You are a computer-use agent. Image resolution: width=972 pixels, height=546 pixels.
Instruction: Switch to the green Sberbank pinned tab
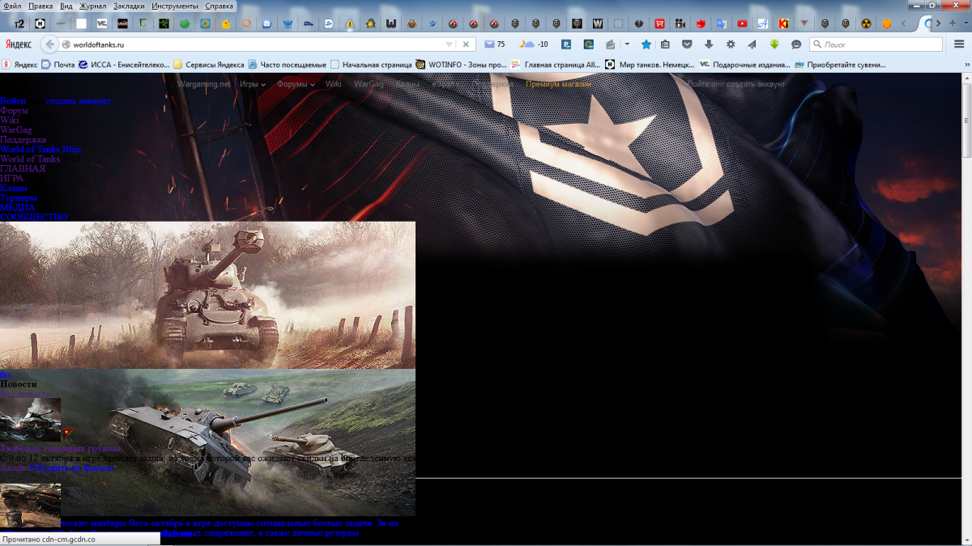point(185,23)
